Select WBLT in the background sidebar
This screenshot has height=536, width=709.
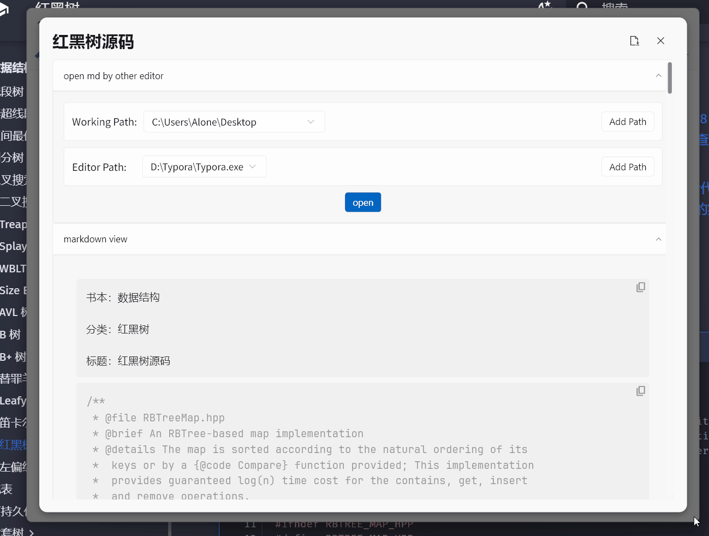point(13,269)
